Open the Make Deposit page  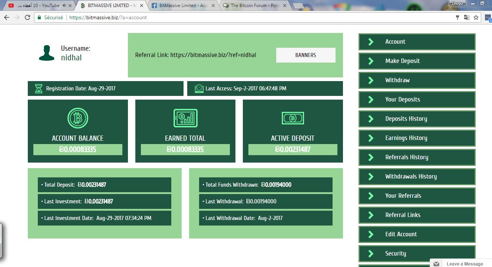417,61
